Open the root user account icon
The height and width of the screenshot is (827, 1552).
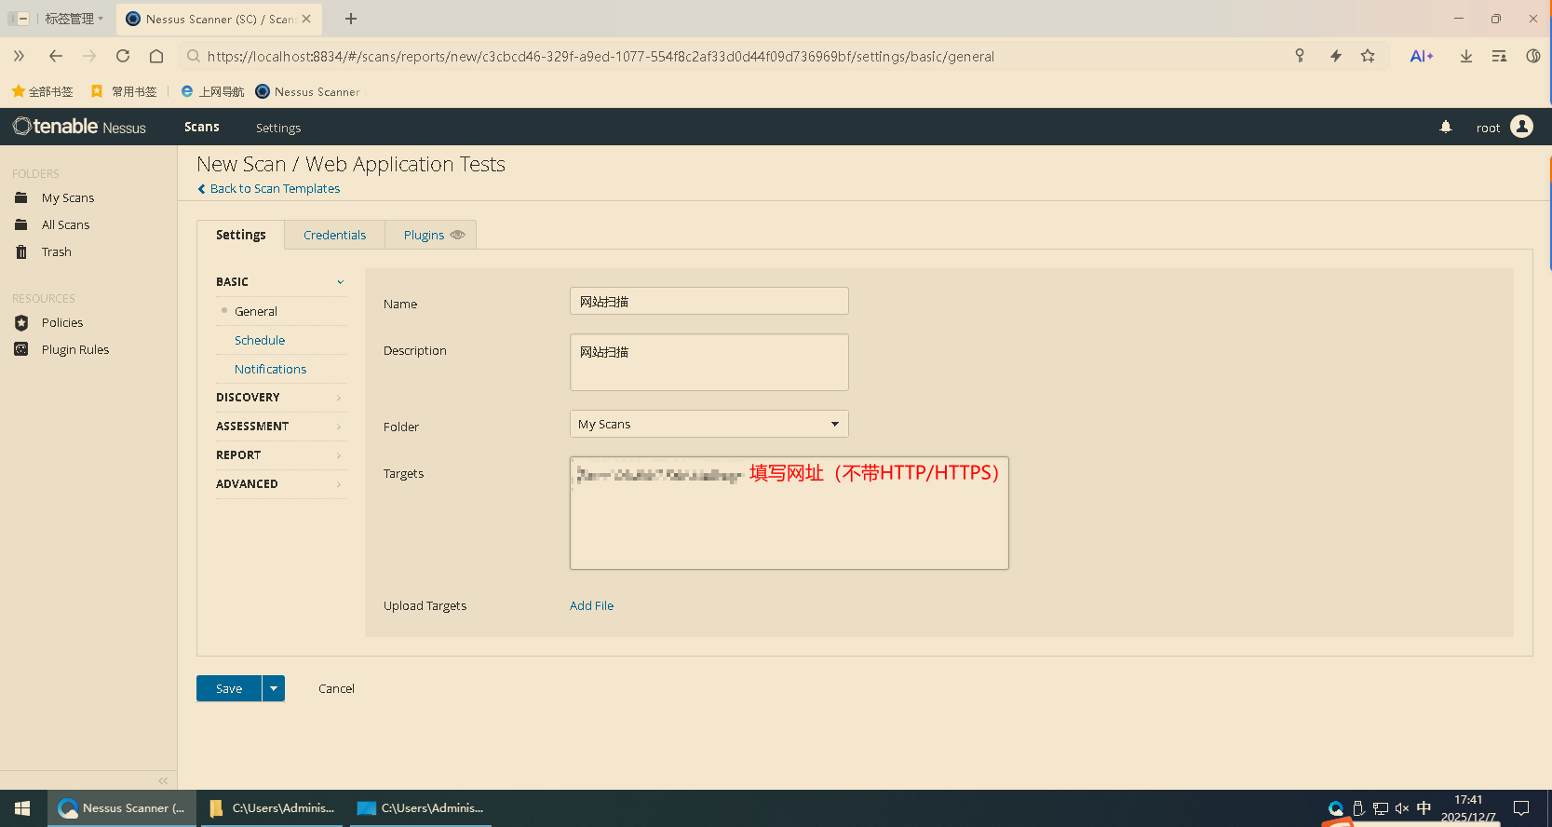1521,127
